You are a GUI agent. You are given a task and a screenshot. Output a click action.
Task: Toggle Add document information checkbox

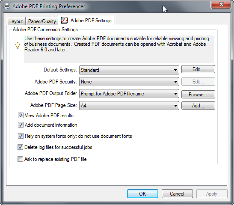click(x=21, y=125)
